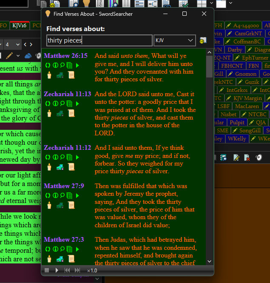Click the stop button in the audio bar
This screenshot has width=270, height=283.
(x=47, y=270)
